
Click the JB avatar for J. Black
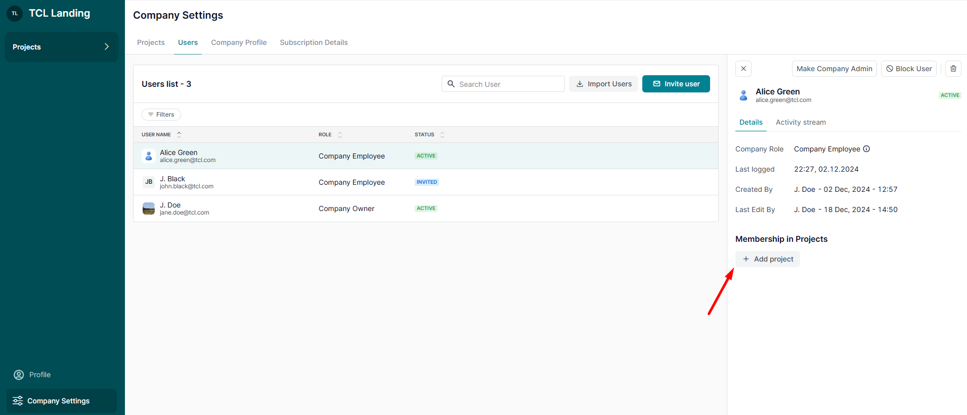point(149,182)
